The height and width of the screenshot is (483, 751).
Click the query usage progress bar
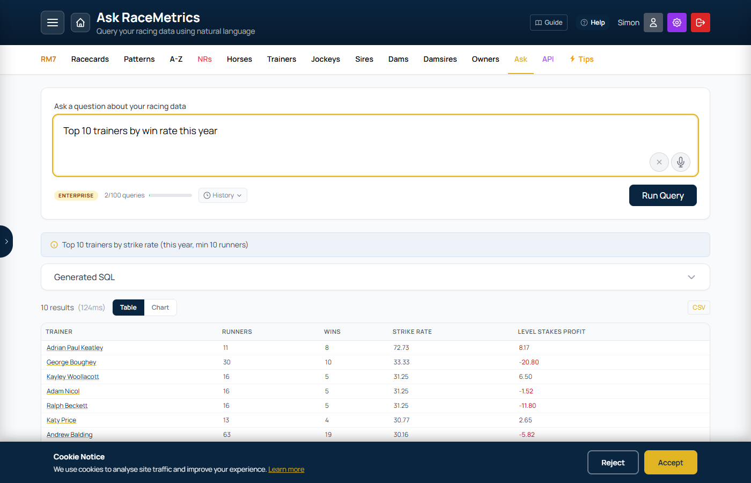coord(170,195)
